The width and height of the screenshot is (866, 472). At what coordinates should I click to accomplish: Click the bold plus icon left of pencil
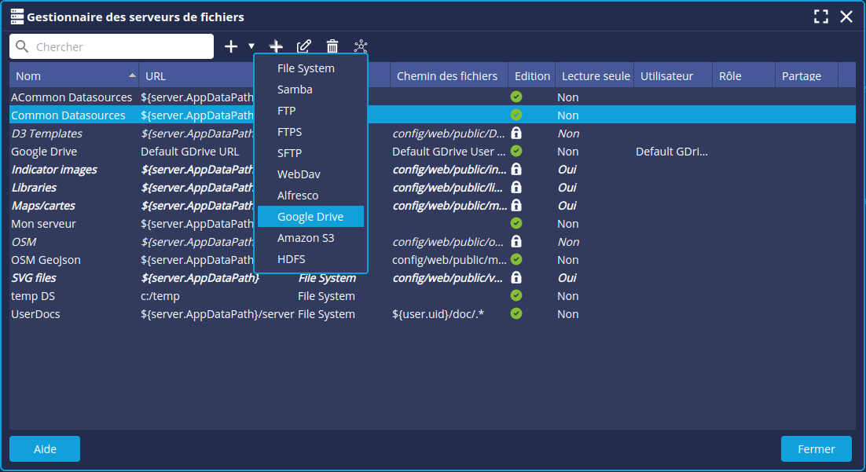tap(276, 46)
